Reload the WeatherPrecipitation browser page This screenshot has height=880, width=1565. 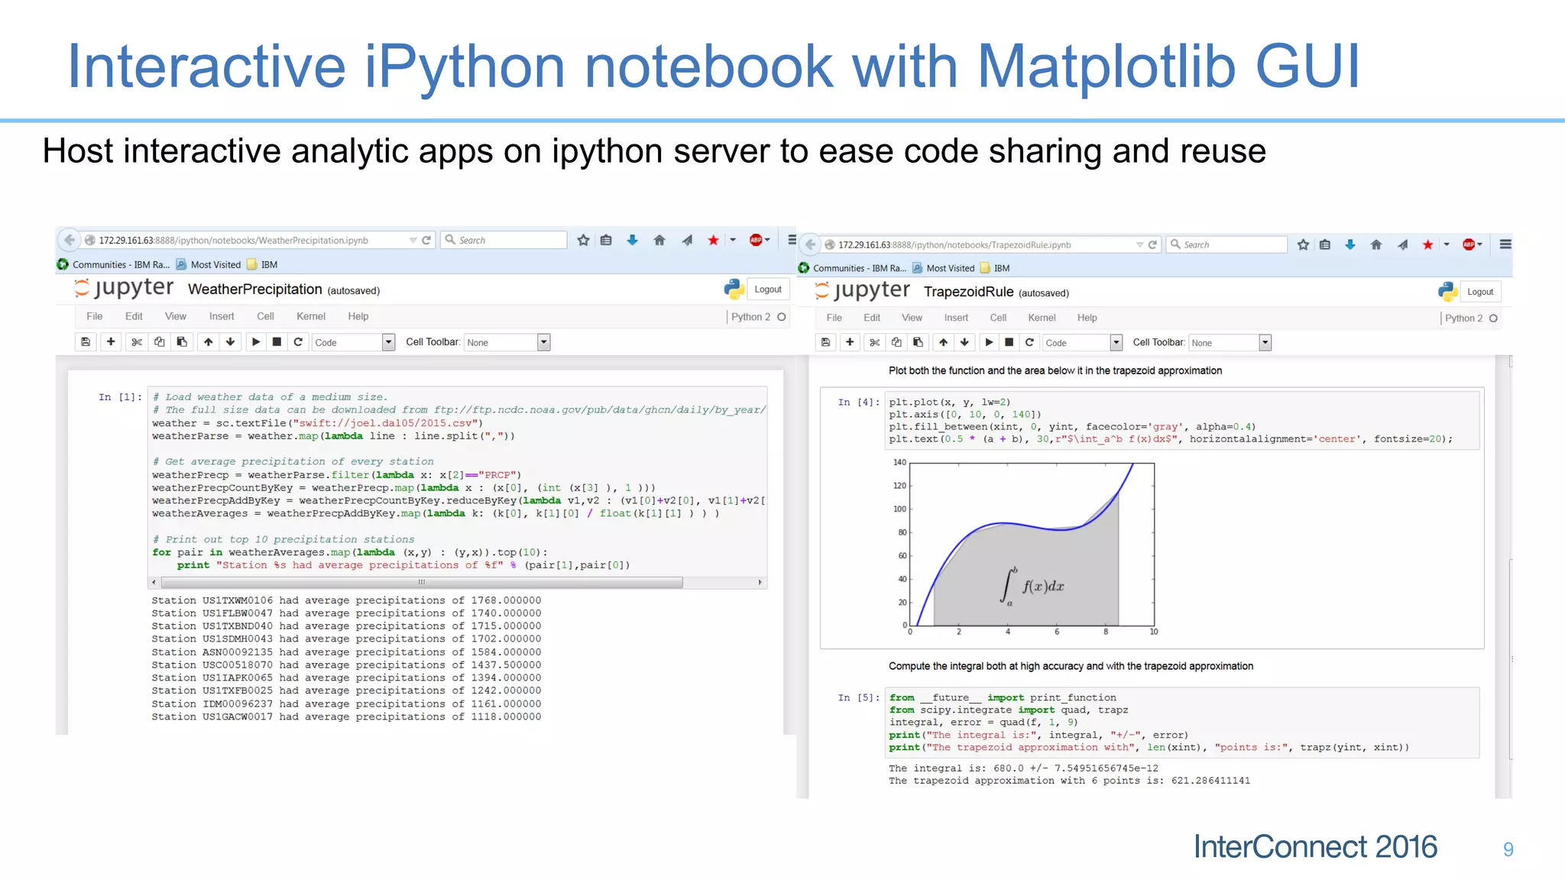click(x=426, y=240)
